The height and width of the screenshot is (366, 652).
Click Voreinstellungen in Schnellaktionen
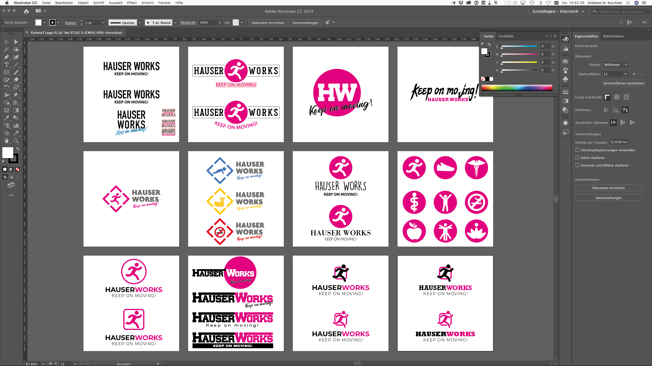[x=608, y=198]
